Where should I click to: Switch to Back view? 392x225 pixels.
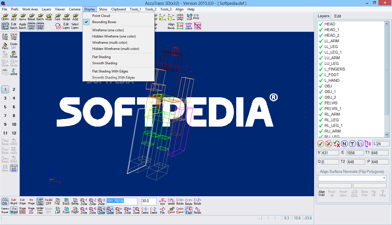[66, 201]
